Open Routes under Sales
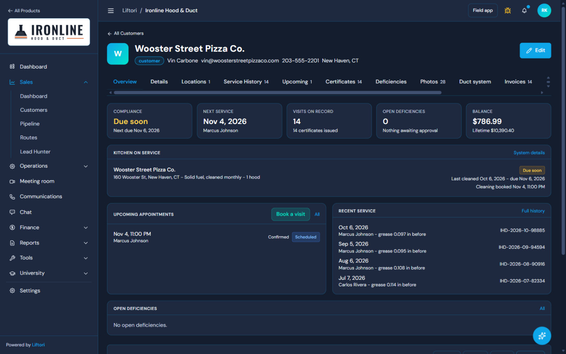The image size is (566, 354). 29,137
